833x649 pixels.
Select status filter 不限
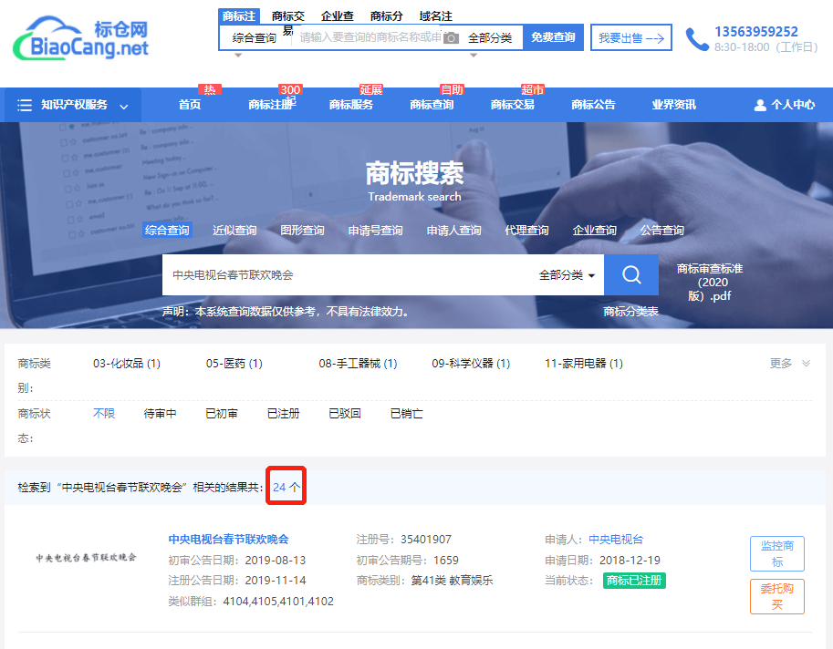(104, 414)
